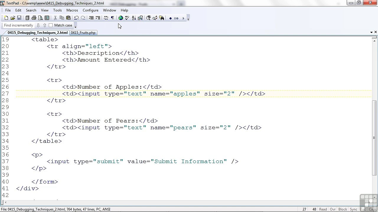Click the Page Setup toolbar icon
This screenshot has height=212, width=378.
pyautogui.click(x=47, y=18)
